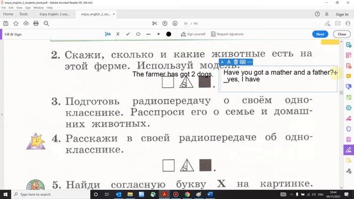
Task: Open more options ellipsis on text box
Action: [x=249, y=62]
